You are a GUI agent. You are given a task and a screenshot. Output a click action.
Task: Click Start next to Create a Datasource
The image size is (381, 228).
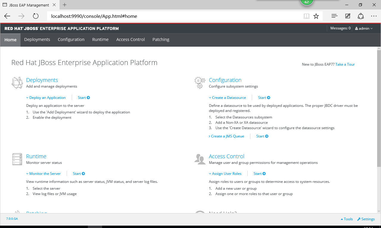pyautogui.click(x=264, y=97)
